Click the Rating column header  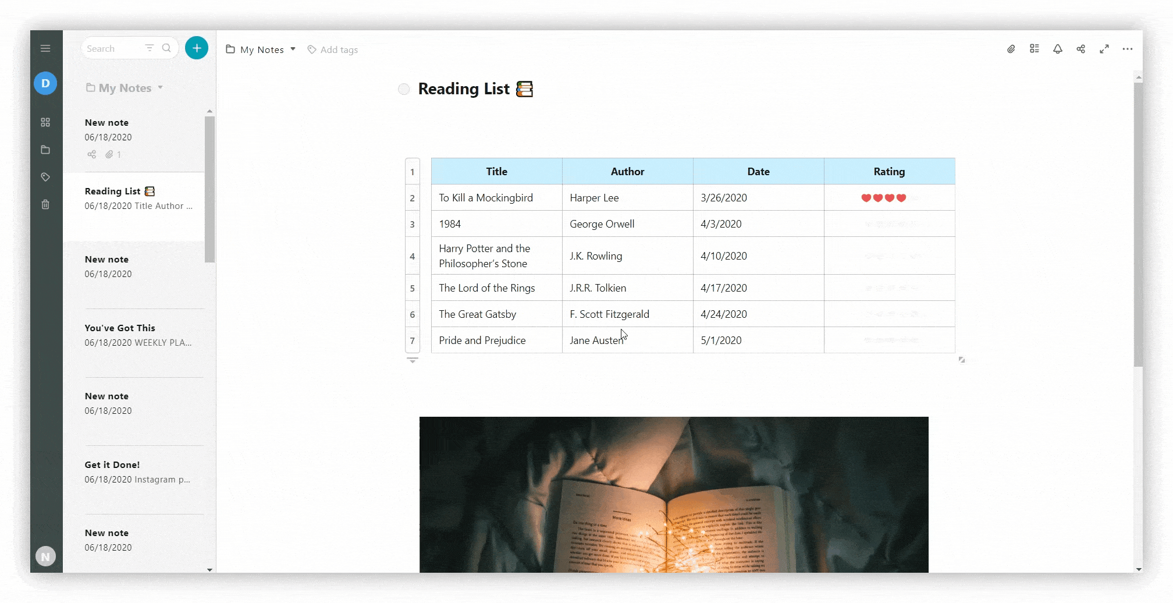point(890,172)
